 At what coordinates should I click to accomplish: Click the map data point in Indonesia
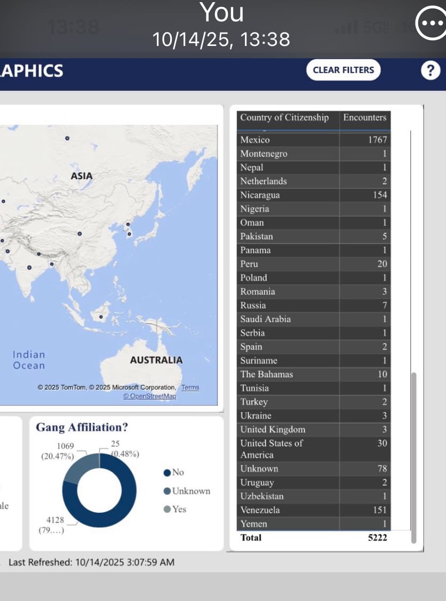tap(101, 317)
